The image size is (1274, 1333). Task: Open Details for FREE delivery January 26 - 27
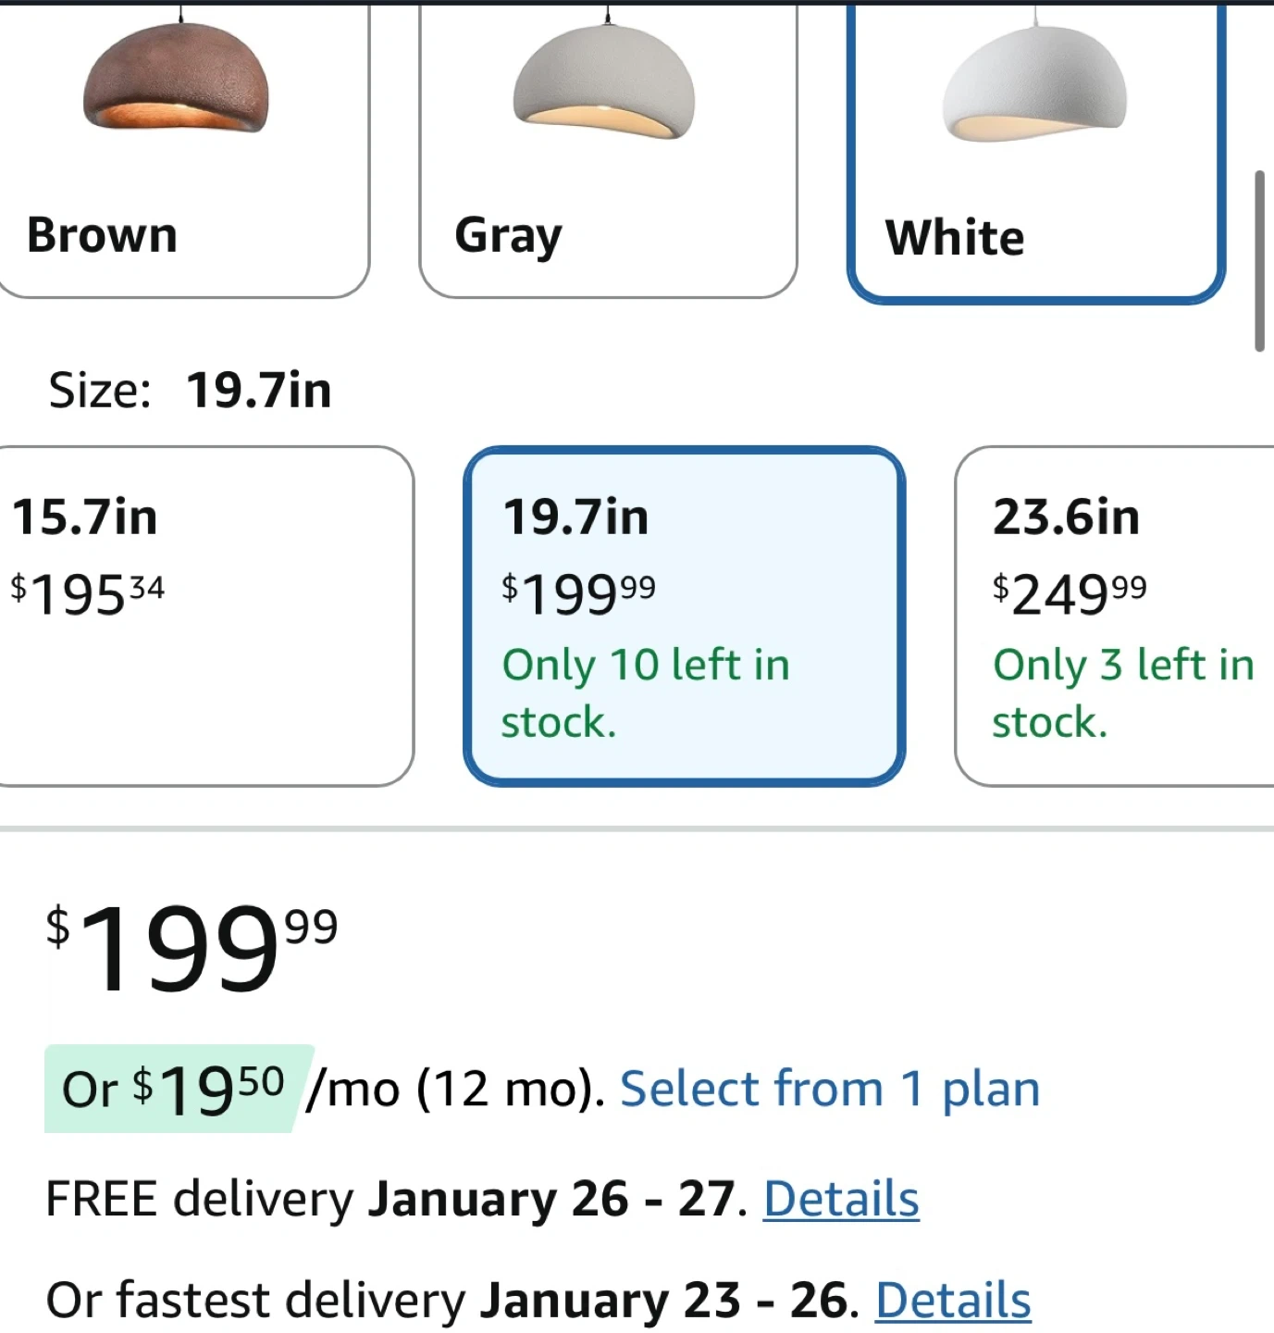(x=841, y=1200)
